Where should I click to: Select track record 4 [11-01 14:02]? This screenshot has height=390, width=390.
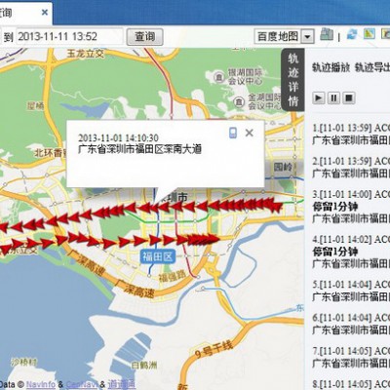click(x=351, y=252)
